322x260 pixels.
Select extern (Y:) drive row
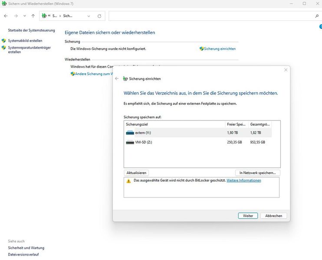198,133
